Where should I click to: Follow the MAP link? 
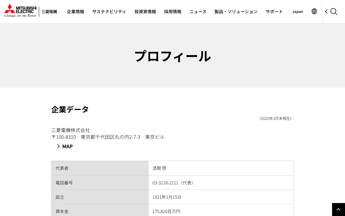pyautogui.click(x=67, y=146)
